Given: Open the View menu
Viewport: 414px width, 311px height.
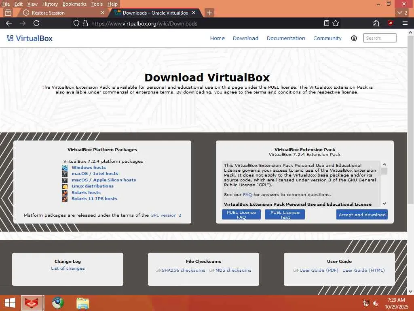Looking at the screenshot, I should pyautogui.click(x=32, y=4).
